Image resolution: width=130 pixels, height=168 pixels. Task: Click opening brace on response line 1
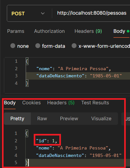(x=27, y=133)
